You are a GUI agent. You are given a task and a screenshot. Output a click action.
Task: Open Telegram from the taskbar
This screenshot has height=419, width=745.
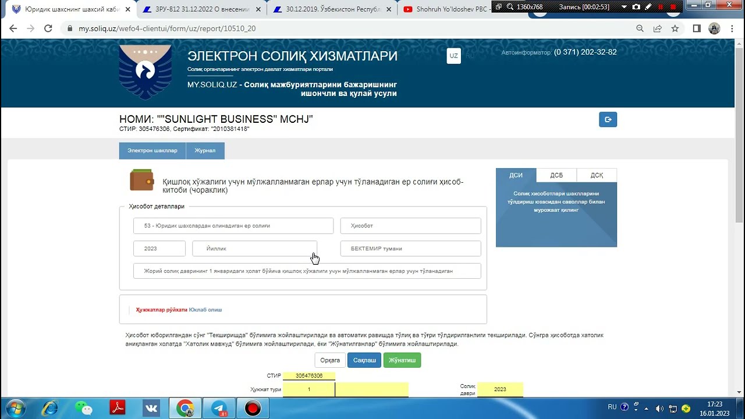pyautogui.click(x=219, y=408)
